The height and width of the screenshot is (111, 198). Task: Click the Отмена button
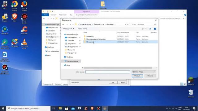[150, 76]
